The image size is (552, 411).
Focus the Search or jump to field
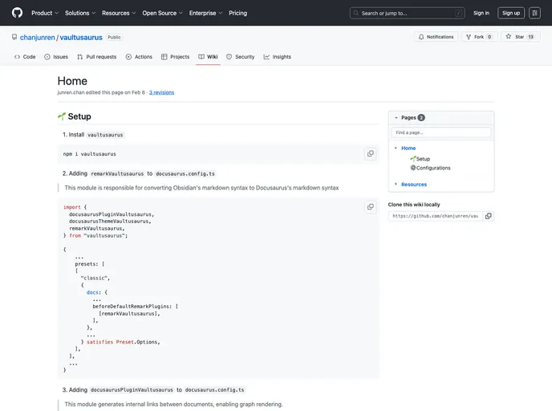click(407, 13)
